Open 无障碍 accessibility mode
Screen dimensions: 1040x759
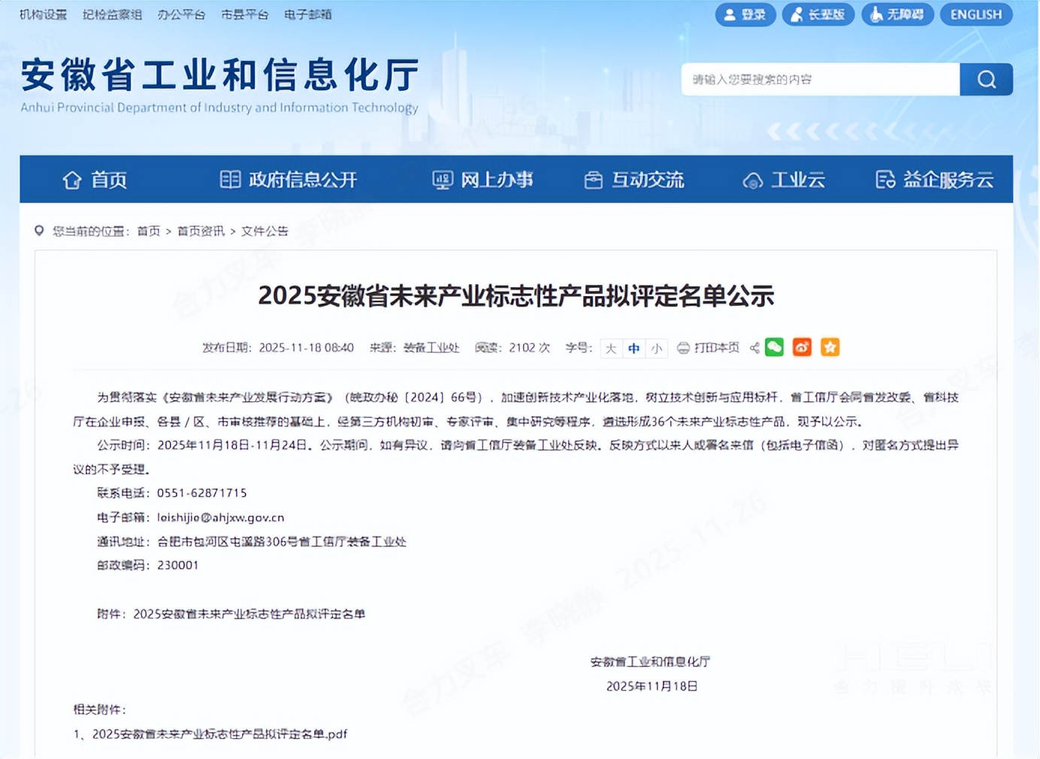coord(897,14)
